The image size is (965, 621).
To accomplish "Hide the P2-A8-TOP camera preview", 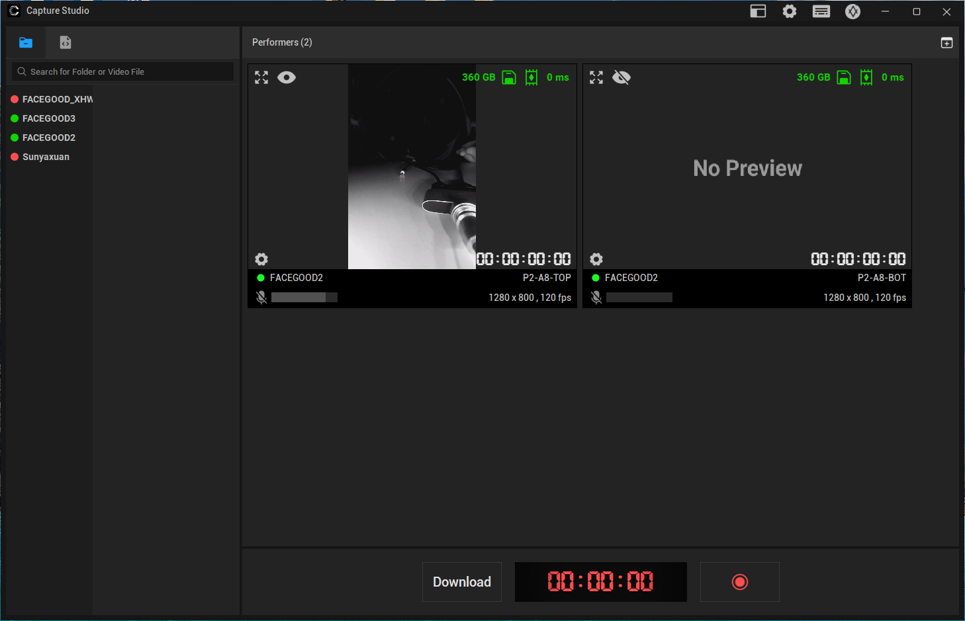I will (287, 77).
